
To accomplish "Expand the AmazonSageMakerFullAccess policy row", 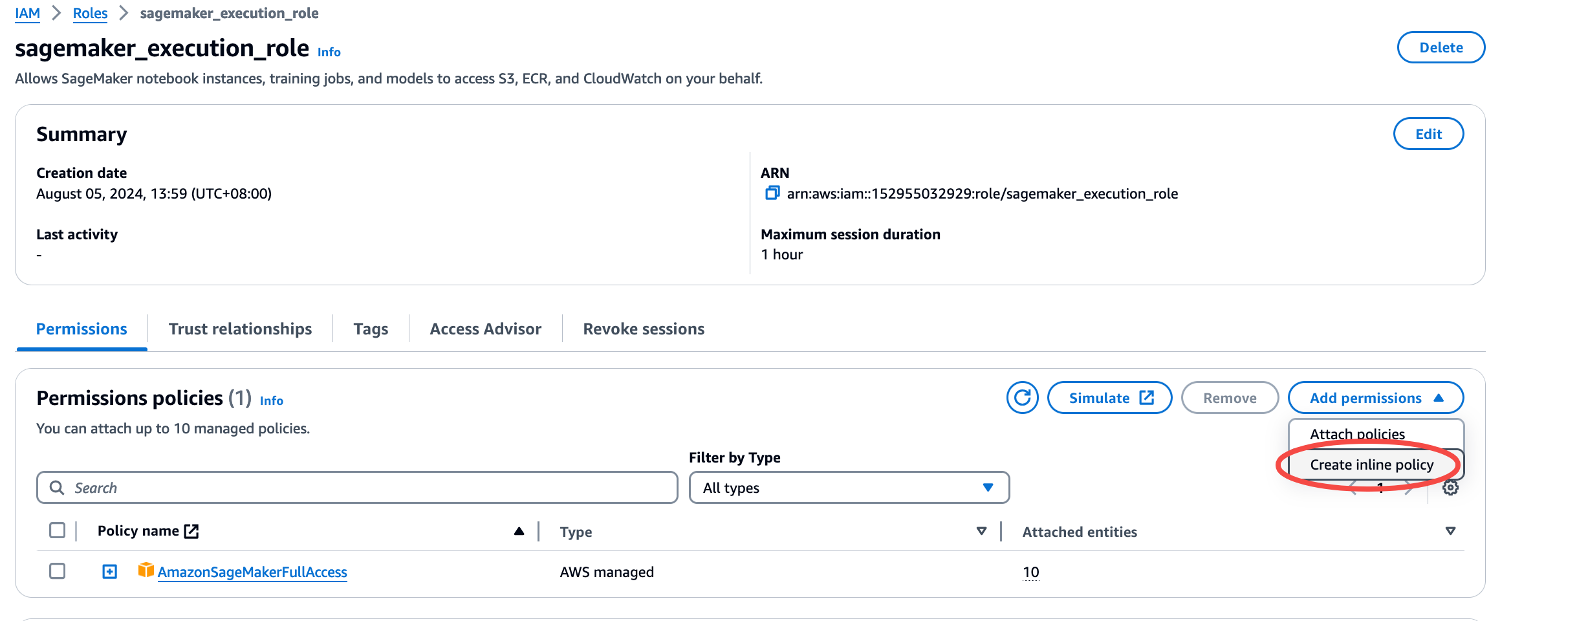I will click(110, 571).
